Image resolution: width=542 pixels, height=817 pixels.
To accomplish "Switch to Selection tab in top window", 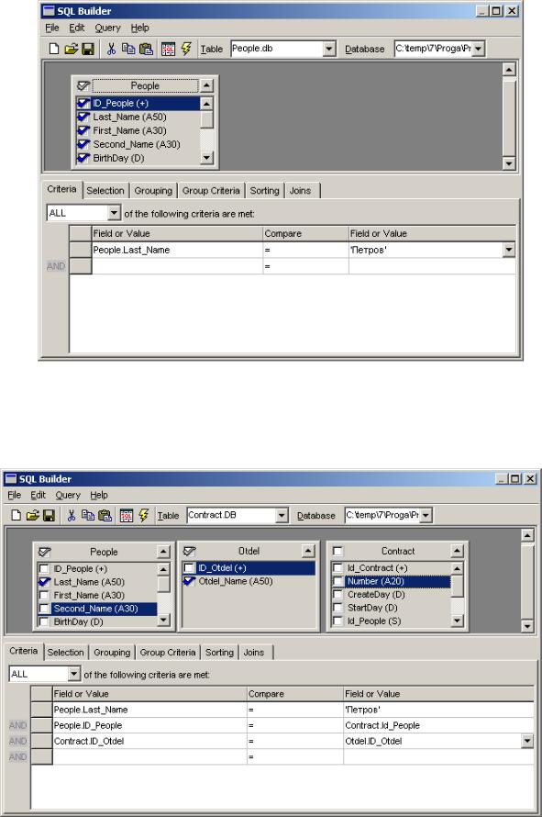I will point(105,191).
